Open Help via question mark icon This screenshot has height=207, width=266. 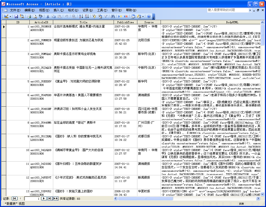pyautogui.click(x=149, y=16)
